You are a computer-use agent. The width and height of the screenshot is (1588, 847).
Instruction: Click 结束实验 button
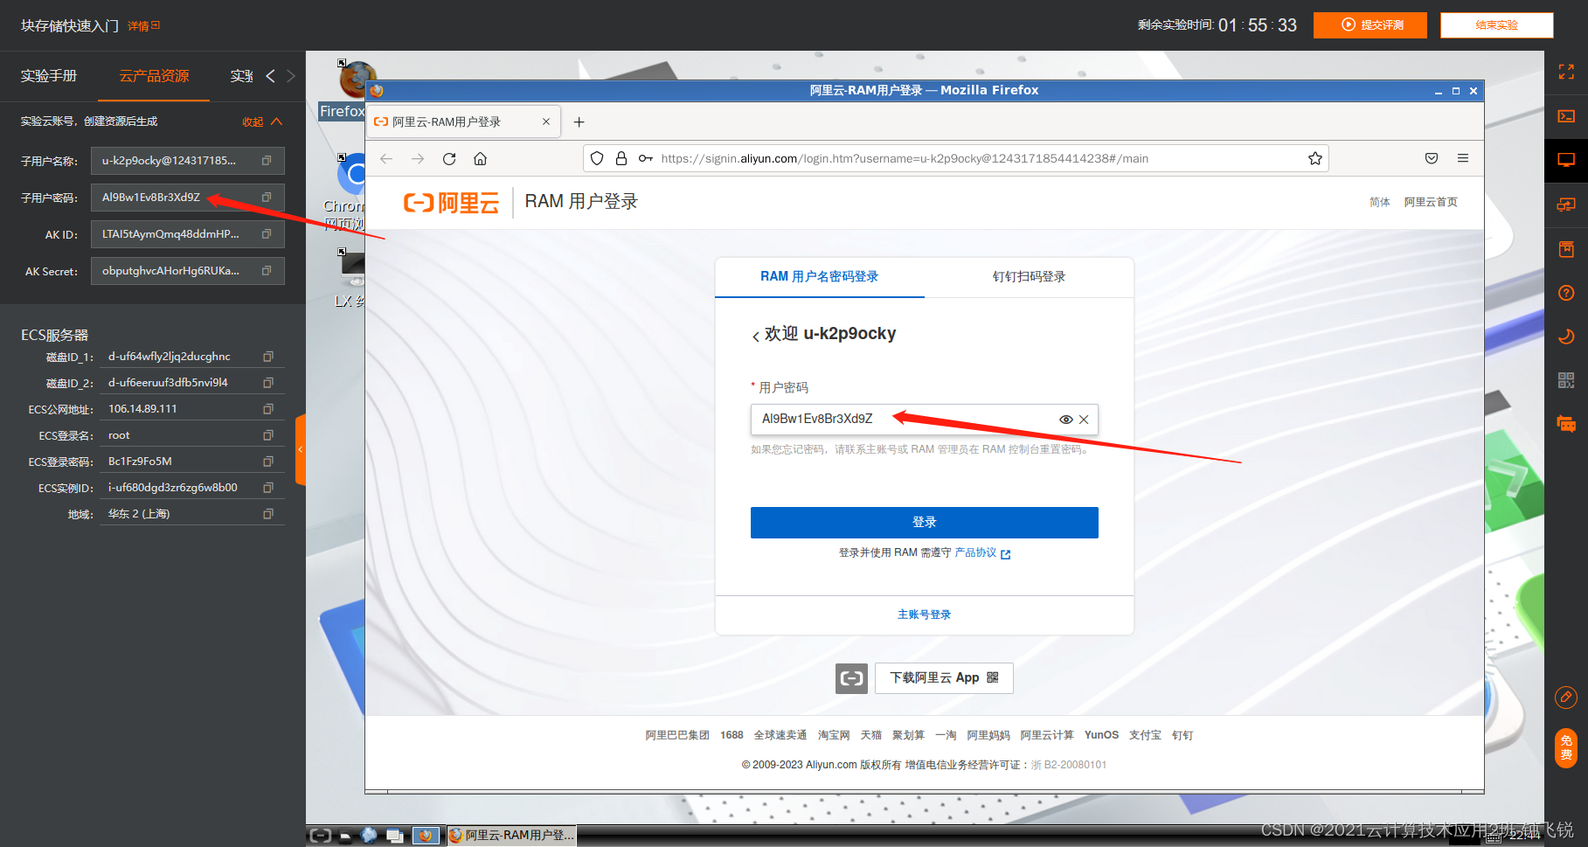point(1496,25)
